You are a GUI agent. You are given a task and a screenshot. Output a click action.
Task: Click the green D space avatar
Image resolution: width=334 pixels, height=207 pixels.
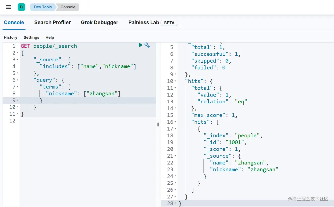point(21,7)
